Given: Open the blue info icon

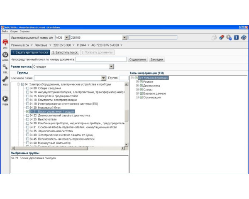Looking at the screenshot, I should pos(236,37).
